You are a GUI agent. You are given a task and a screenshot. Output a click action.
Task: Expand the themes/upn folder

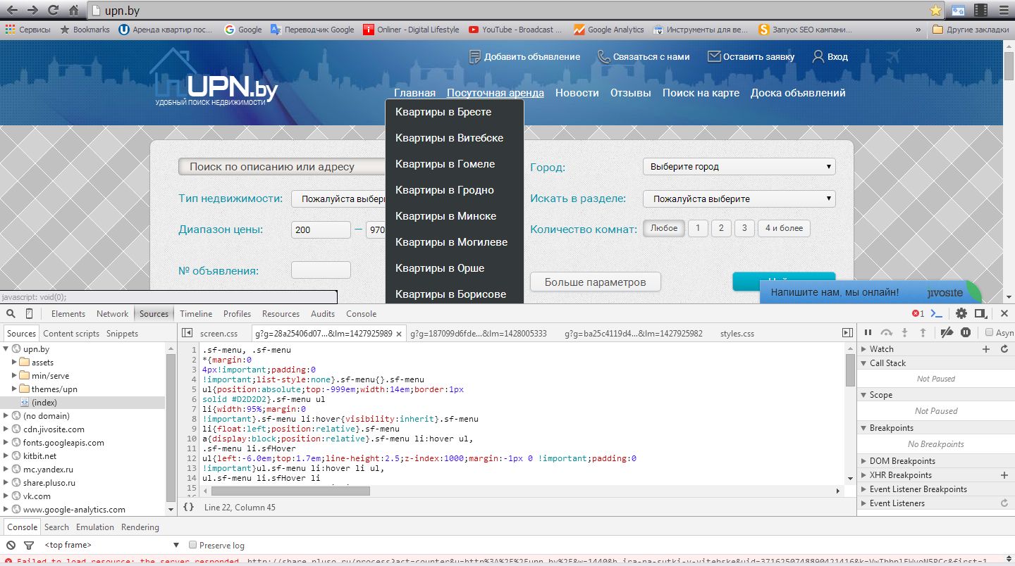pyautogui.click(x=16, y=389)
